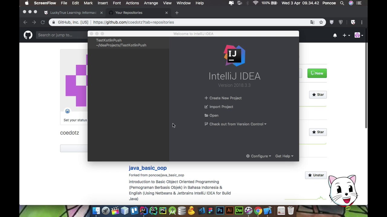Open the java_basic_oop repository link
This screenshot has width=387, height=217.
[148, 168]
